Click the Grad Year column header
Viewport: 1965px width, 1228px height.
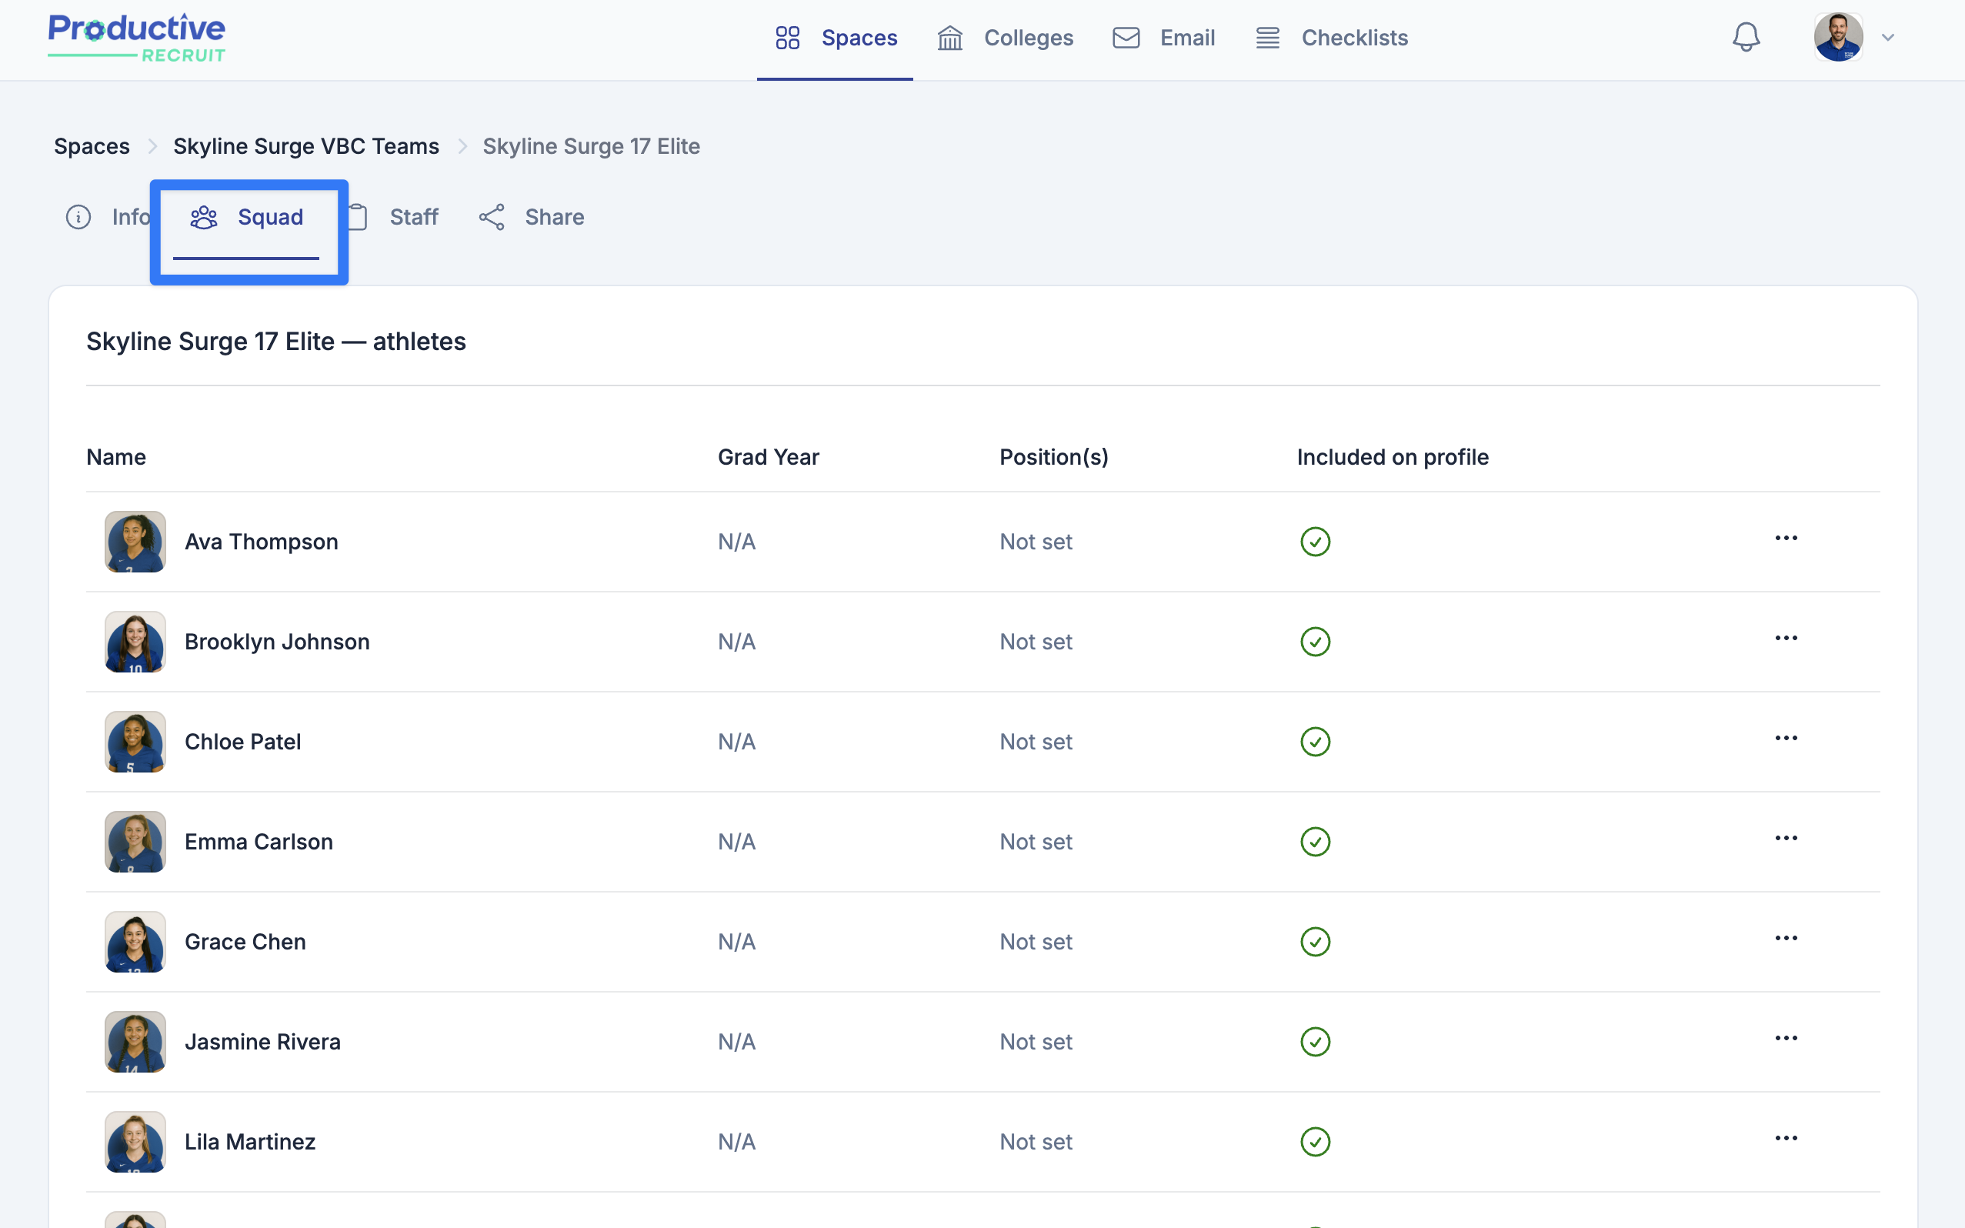coord(768,457)
